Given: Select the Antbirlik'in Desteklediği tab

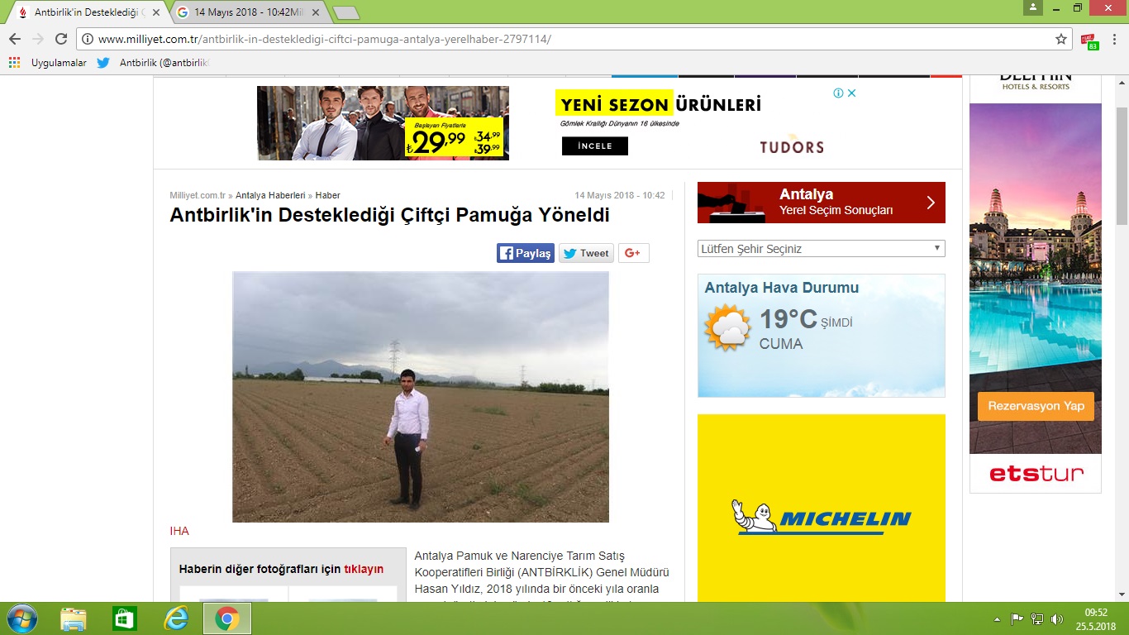Looking at the screenshot, I should (x=87, y=12).
